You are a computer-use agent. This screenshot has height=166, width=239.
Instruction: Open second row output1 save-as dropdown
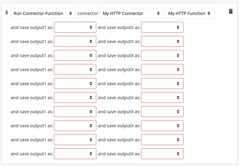pos(75,41)
